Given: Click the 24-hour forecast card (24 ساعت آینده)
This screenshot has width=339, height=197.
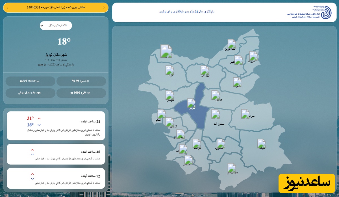Looking at the screenshot, I should pyautogui.click(x=56, y=126).
